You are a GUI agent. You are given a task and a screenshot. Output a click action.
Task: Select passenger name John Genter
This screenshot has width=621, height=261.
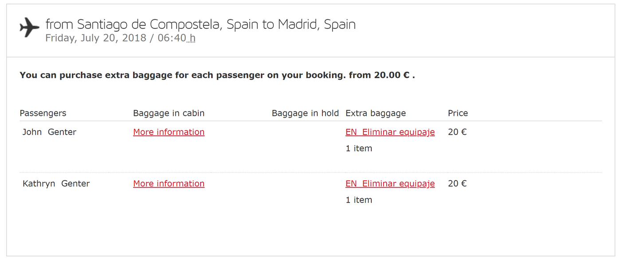(x=49, y=132)
